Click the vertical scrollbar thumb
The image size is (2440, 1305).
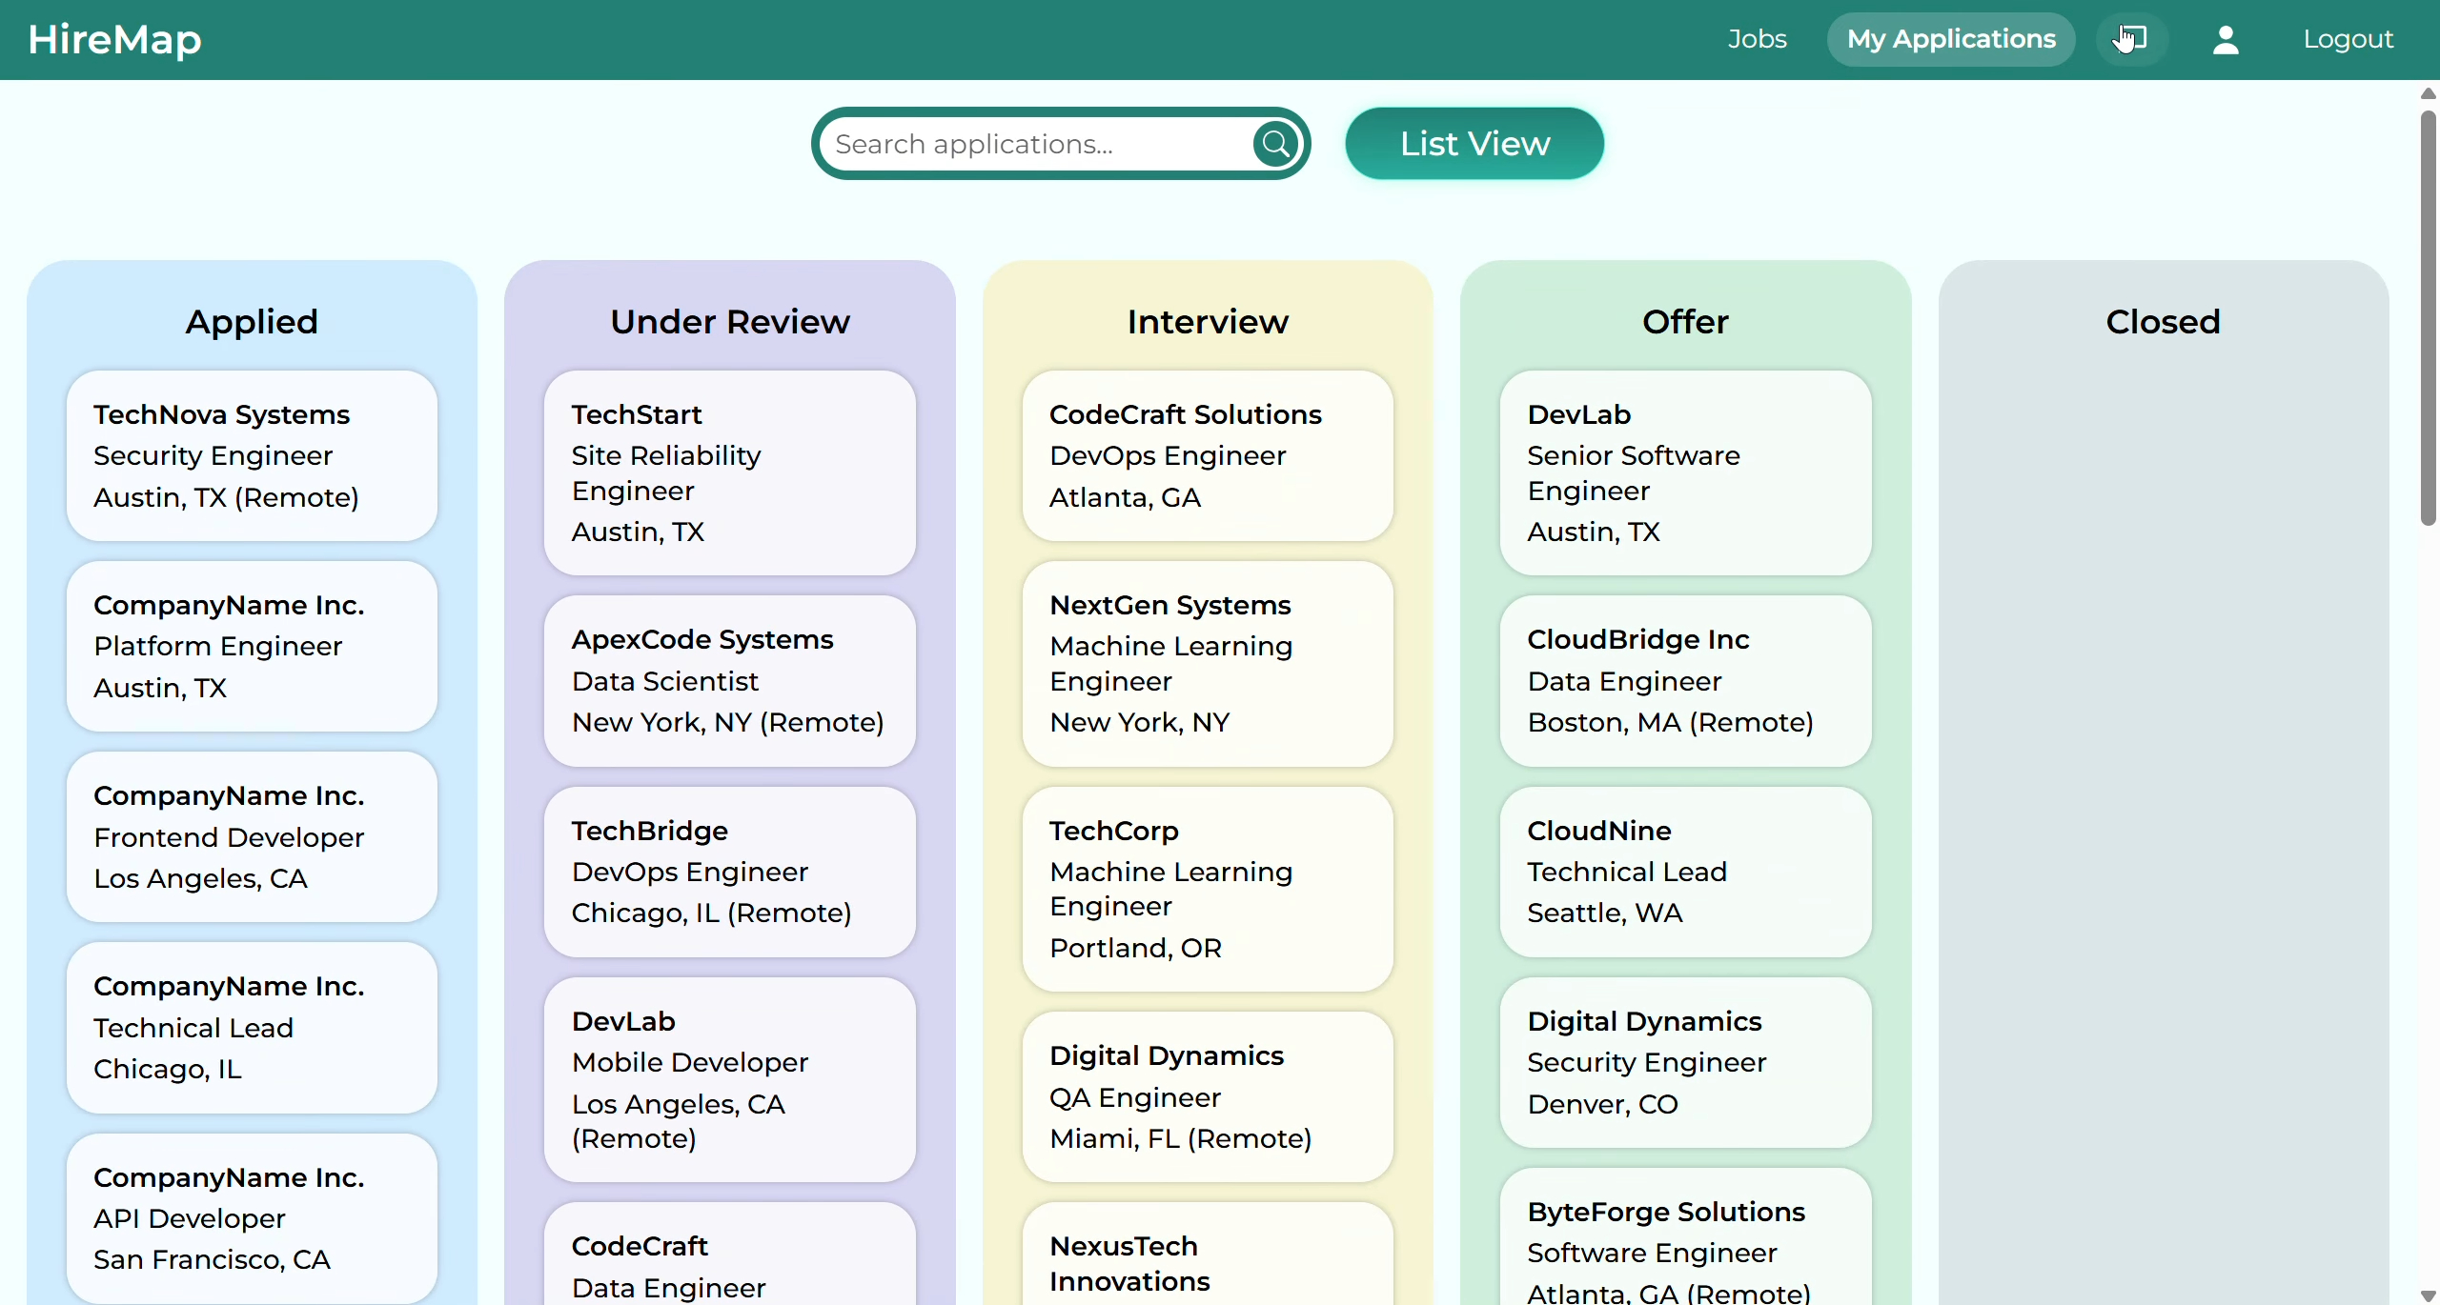(2429, 317)
